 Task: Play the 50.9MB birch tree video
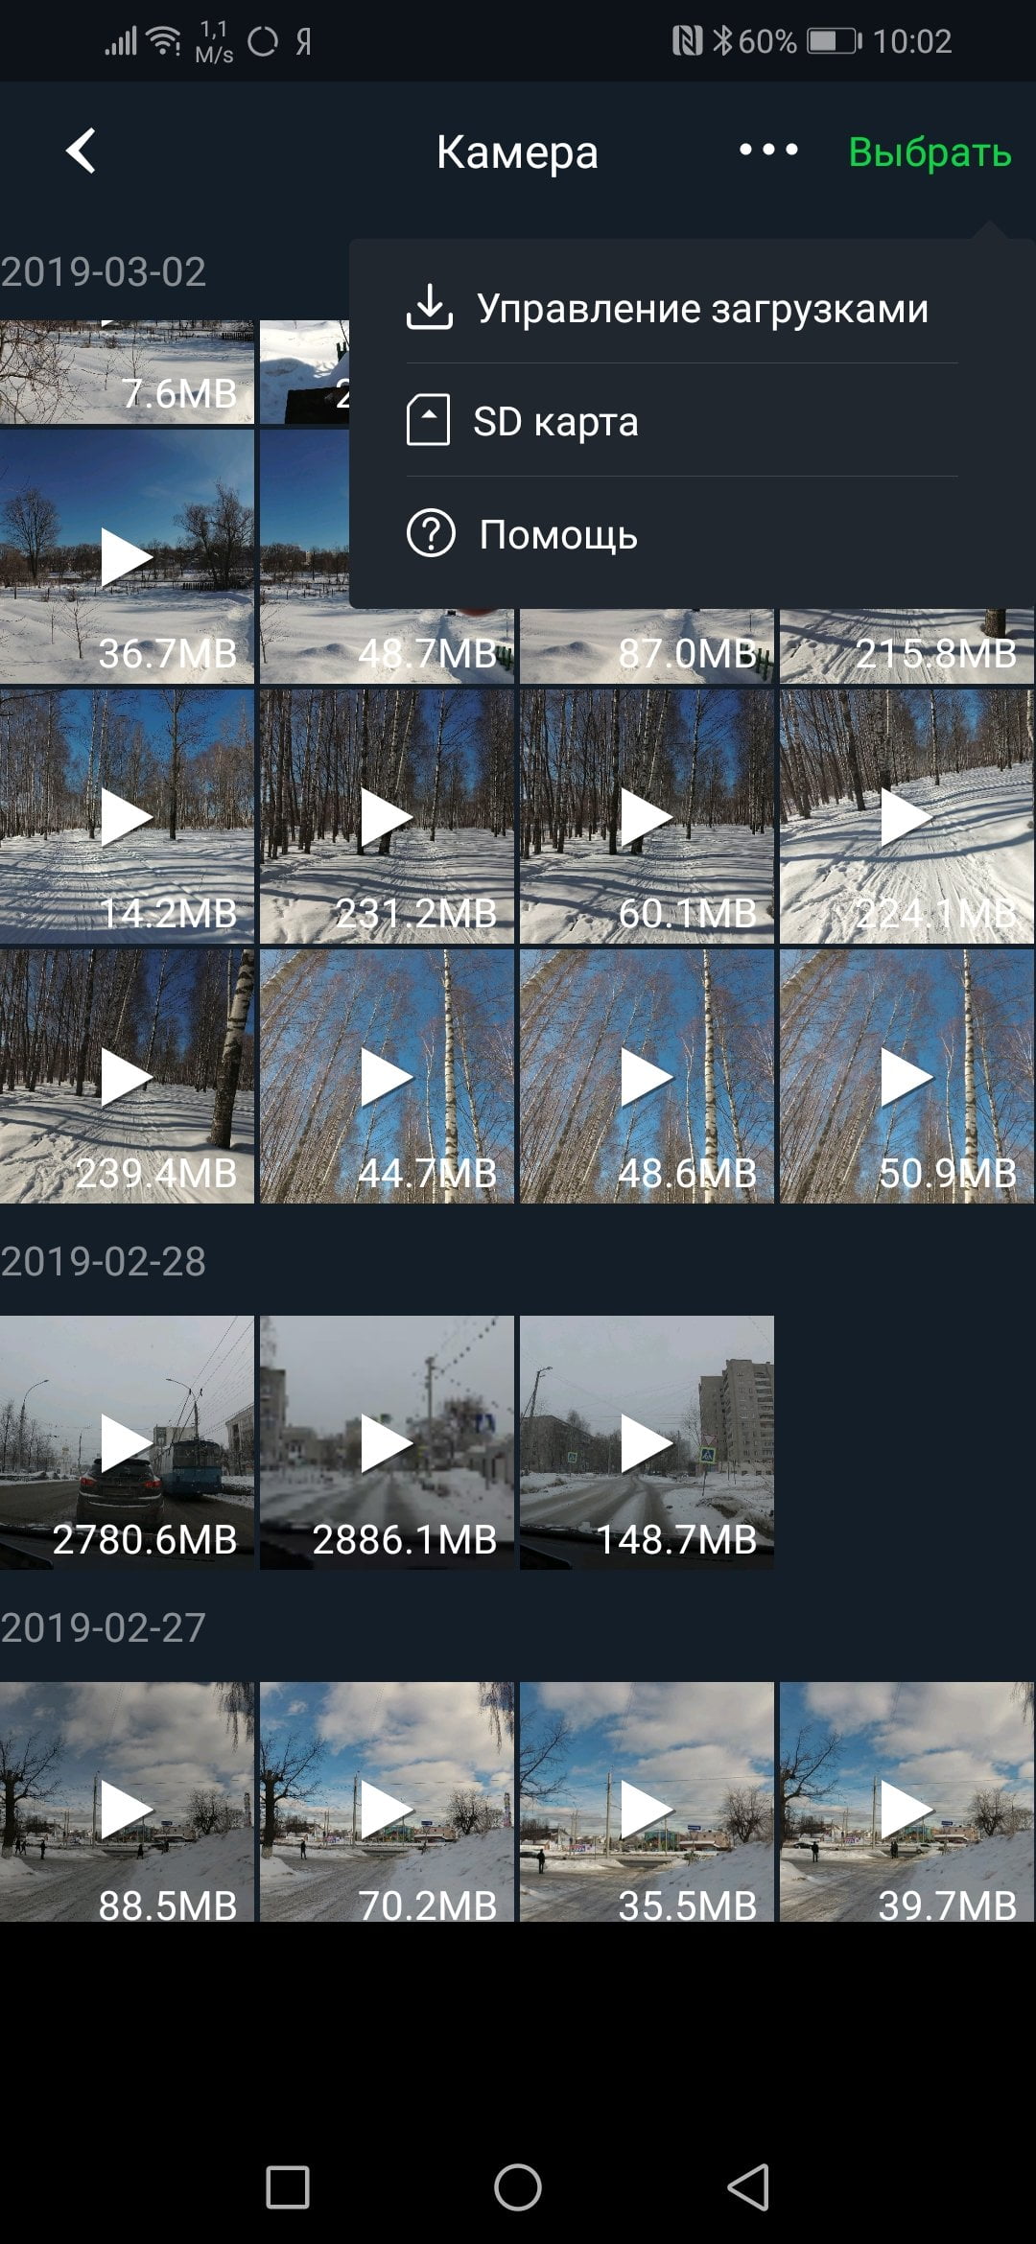[x=906, y=1076]
